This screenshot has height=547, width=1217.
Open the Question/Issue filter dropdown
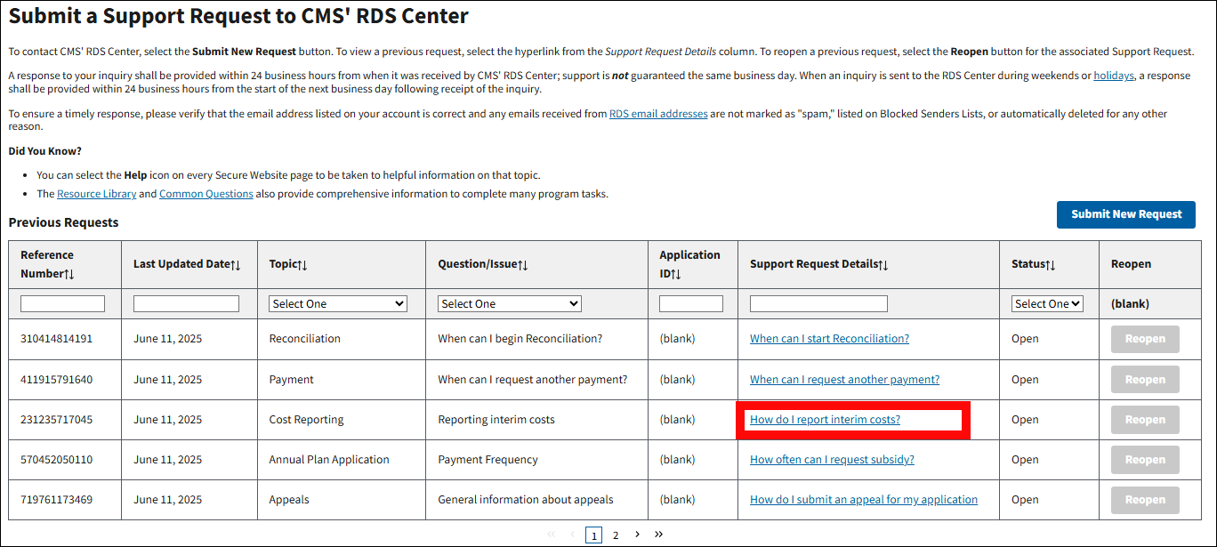(x=510, y=304)
